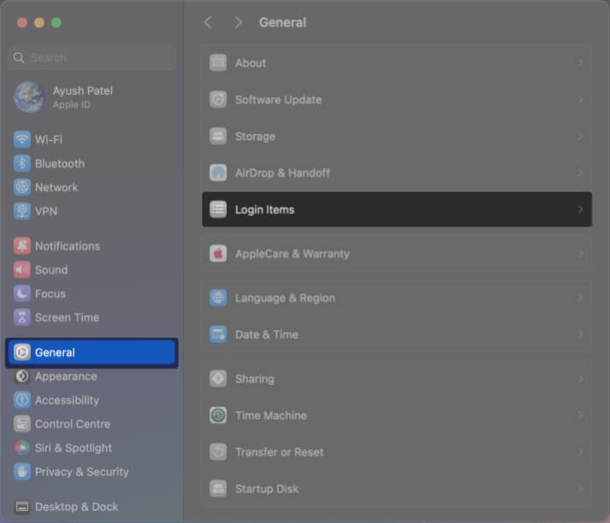610x523 pixels.
Task: Select Screen Time label in sidebar
Action: coord(67,317)
